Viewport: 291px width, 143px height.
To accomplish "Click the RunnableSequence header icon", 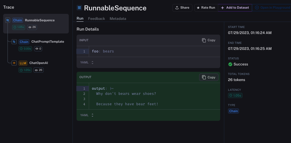I will (x=79, y=8).
